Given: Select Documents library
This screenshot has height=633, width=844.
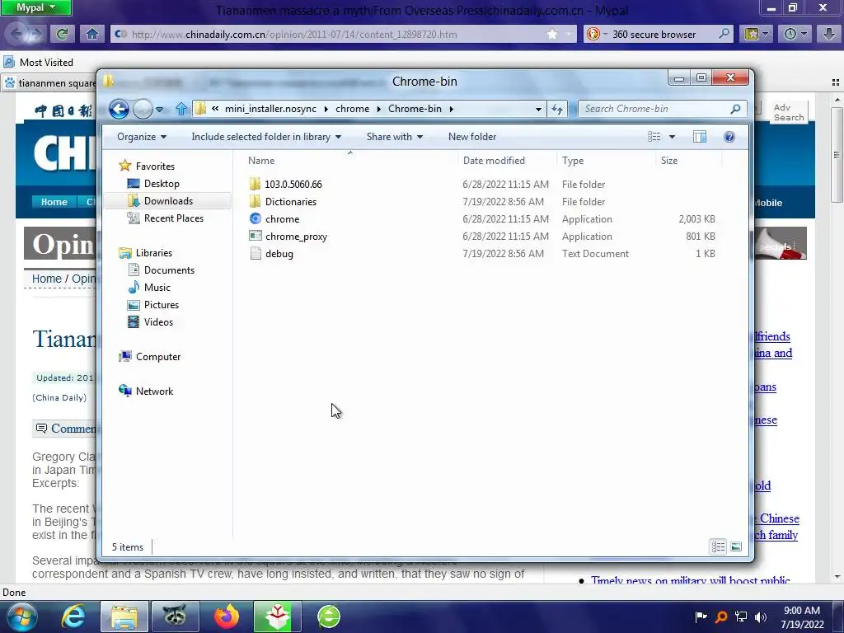Looking at the screenshot, I should tap(168, 270).
